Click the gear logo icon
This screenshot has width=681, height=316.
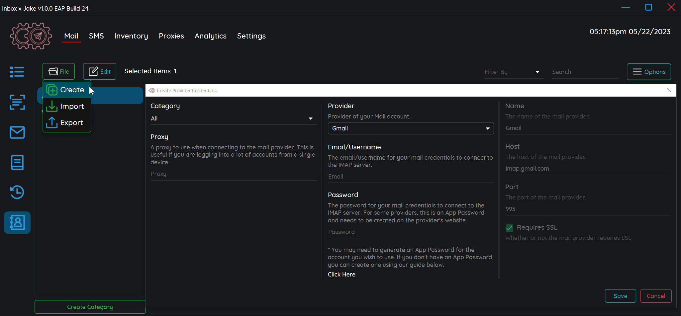[31, 36]
